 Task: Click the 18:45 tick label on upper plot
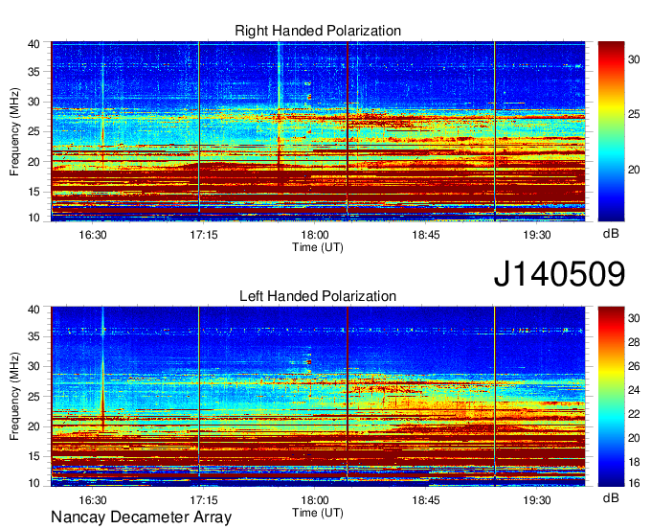426,235
